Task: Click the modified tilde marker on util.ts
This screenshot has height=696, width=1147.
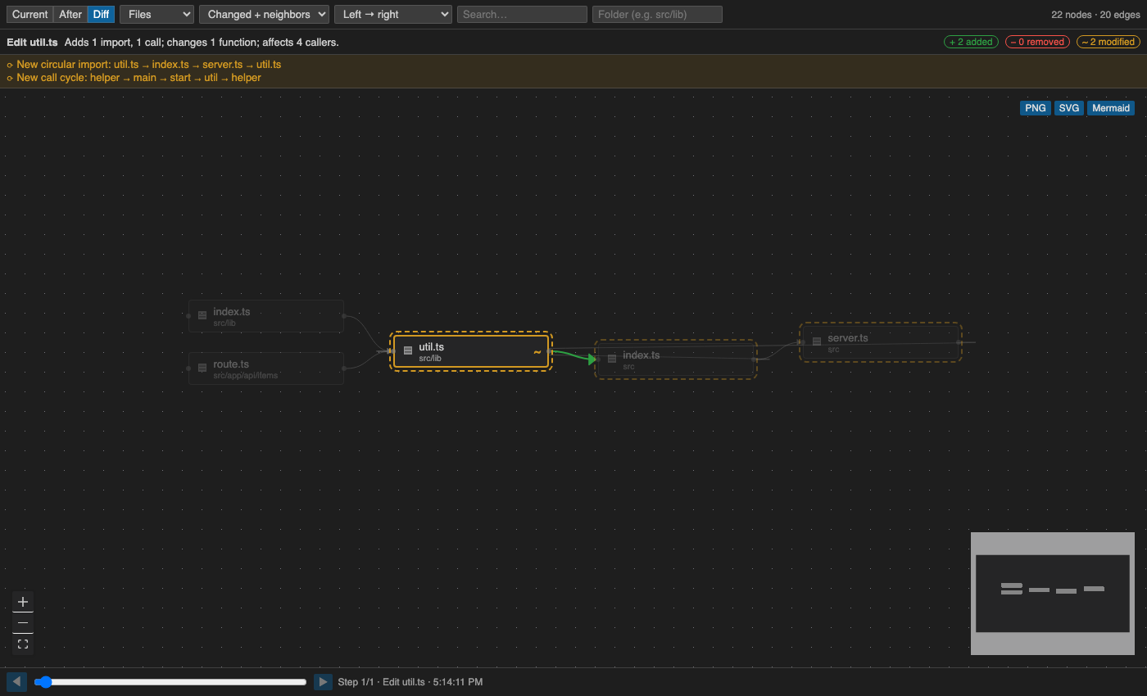Action: click(537, 352)
